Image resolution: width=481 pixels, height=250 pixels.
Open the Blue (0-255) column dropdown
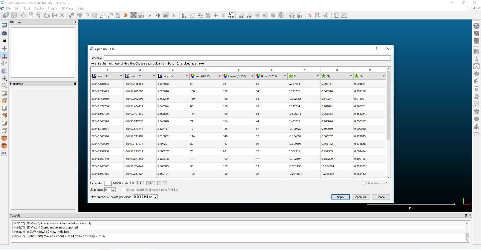click(271, 76)
